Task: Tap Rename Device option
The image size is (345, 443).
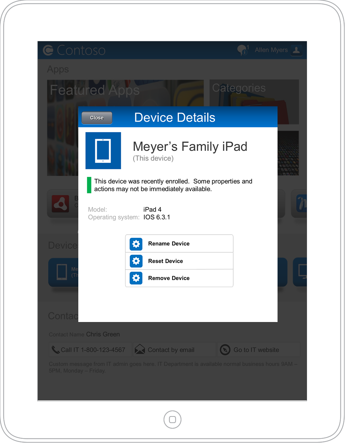Action: [179, 244]
